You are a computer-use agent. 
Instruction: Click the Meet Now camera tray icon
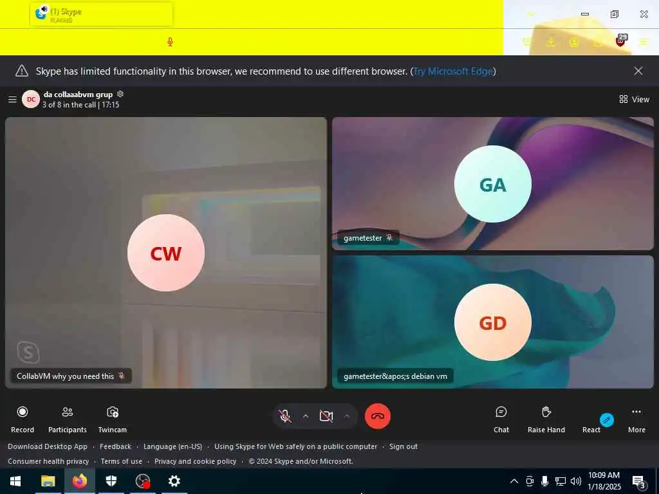click(530, 481)
